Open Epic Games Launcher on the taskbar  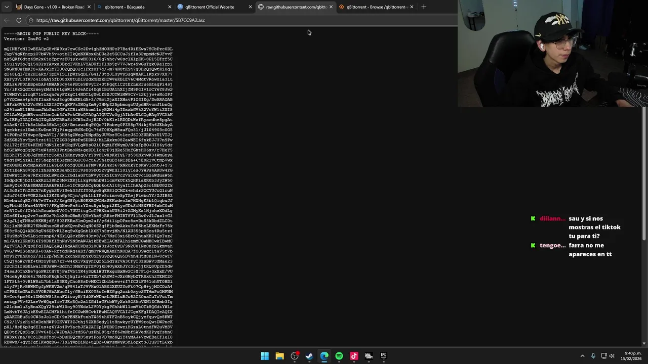[x=384, y=356]
